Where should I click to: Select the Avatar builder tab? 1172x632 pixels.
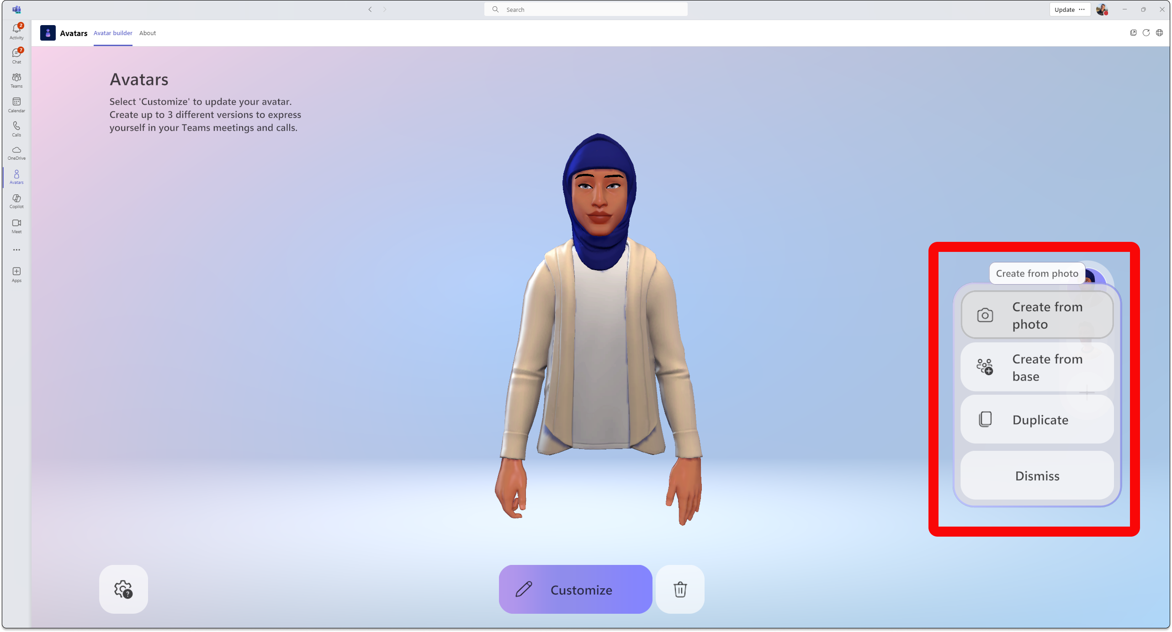[112, 33]
